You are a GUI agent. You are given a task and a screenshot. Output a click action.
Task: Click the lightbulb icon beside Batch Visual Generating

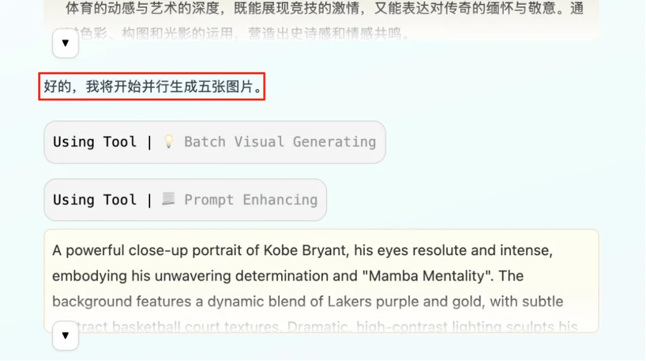pos(169,142)
